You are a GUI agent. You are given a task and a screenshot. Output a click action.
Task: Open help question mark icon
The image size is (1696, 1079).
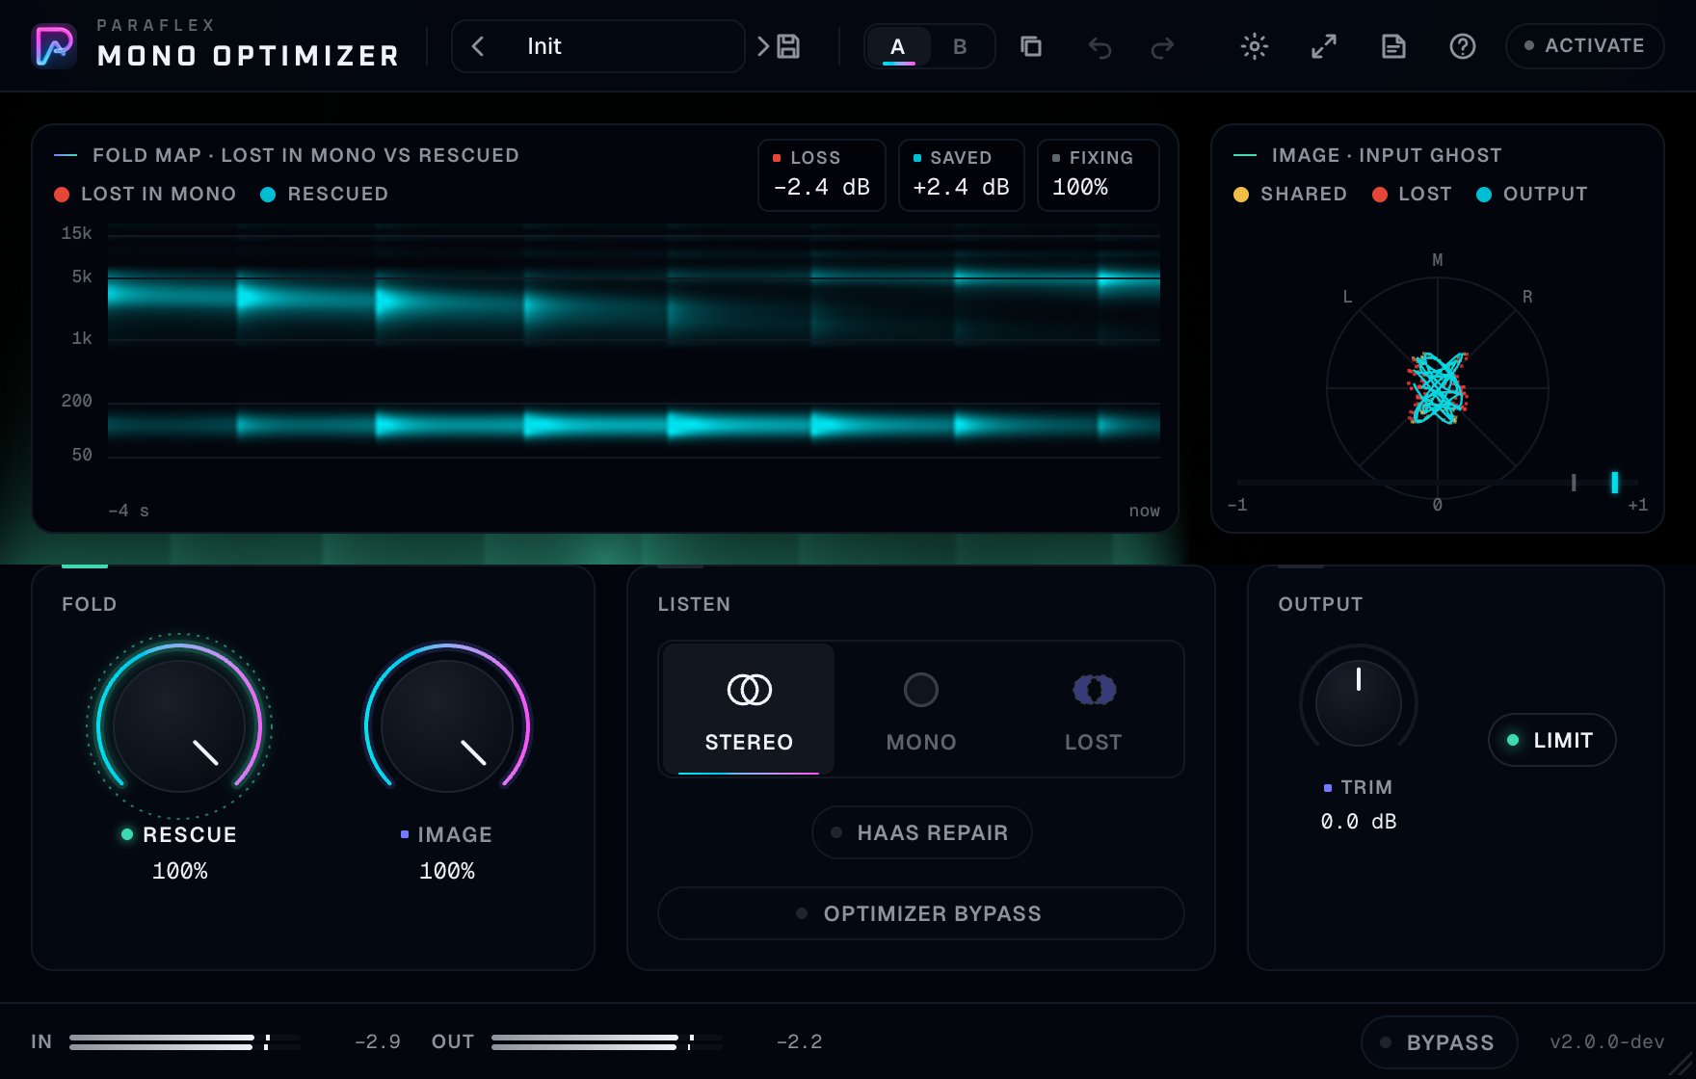[1463, 46]
